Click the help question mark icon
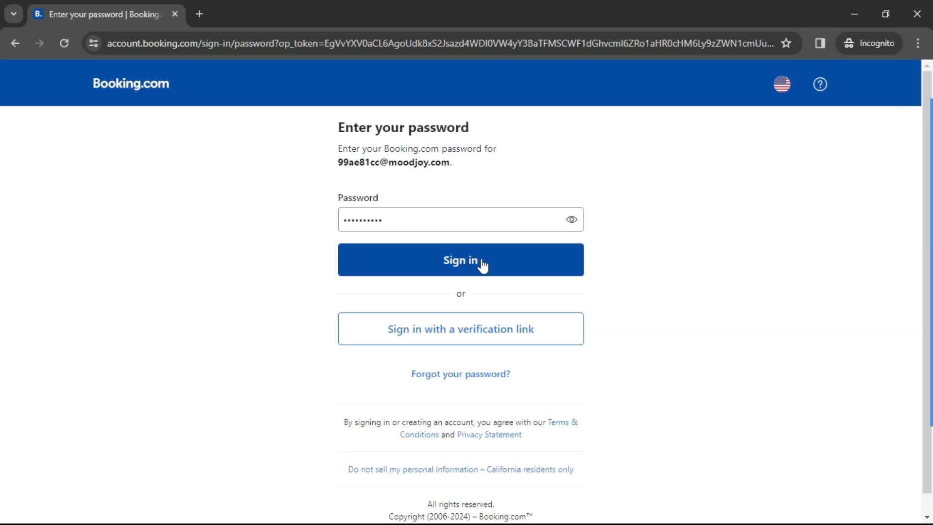The image size is (933, 525). click(820, 84)
